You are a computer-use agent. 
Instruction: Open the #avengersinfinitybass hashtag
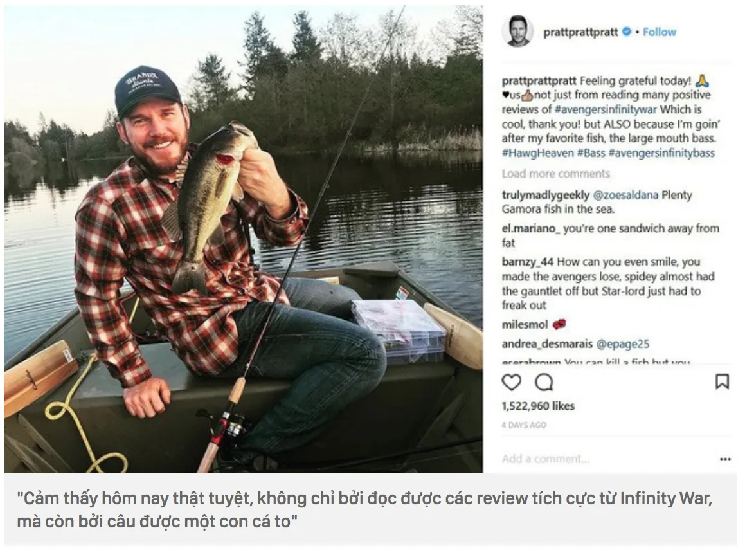[x=661, y=153]
